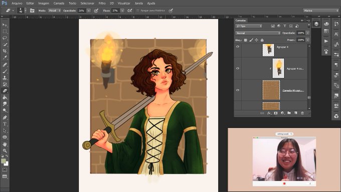Toggle pressure for opacity button
Screen dimensions: 341x192
(x=96, y=11)
